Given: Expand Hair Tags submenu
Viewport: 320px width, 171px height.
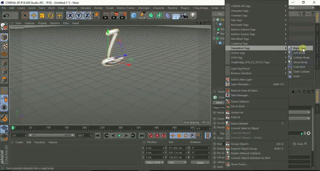Looking at the screenshot, I should pos(257,20).
